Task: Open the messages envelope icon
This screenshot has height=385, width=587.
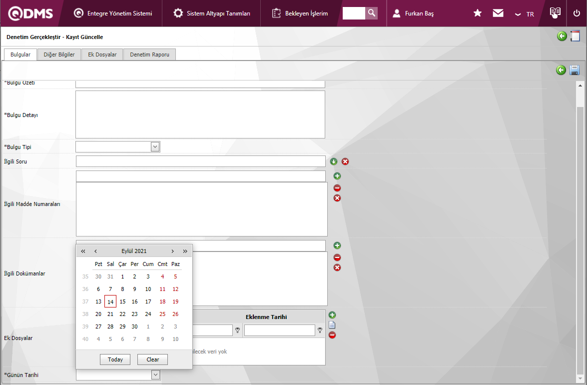Action: click(x=498, y=13)
